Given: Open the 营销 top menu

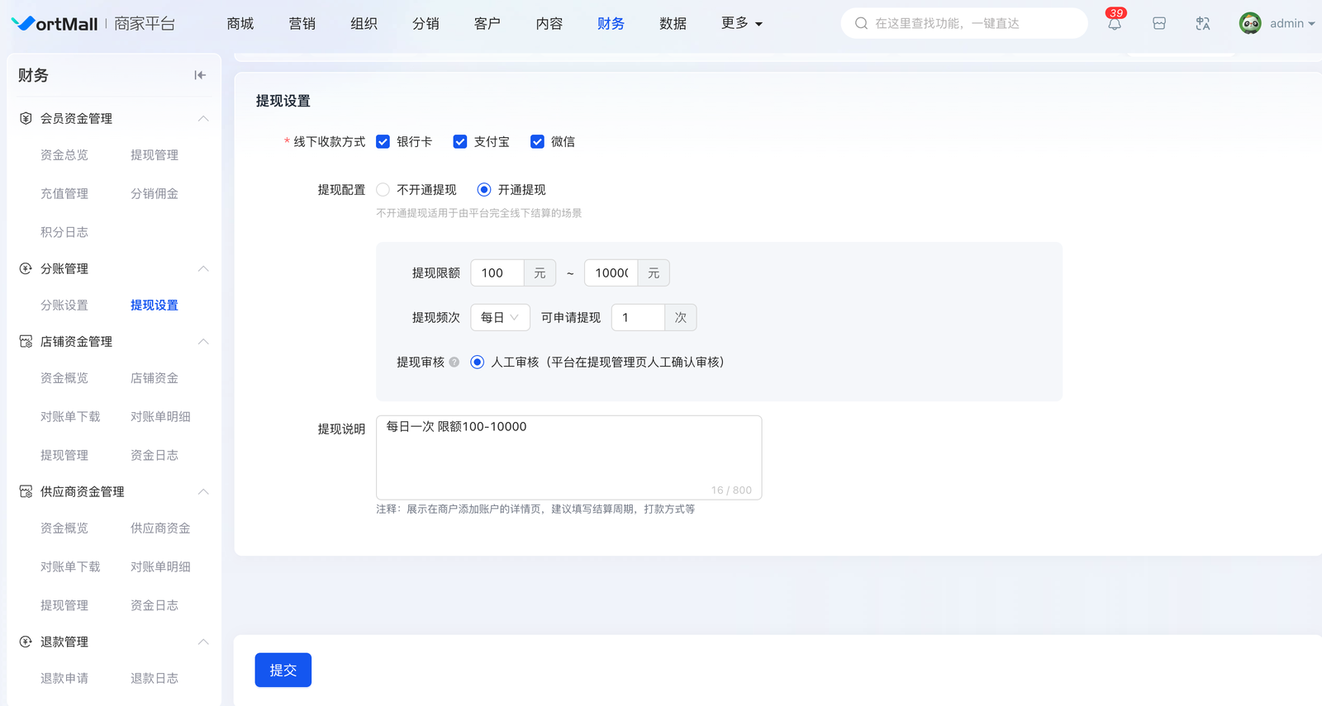Looking at the screenshot, I should pyautogui.click(x=302, y=23).
